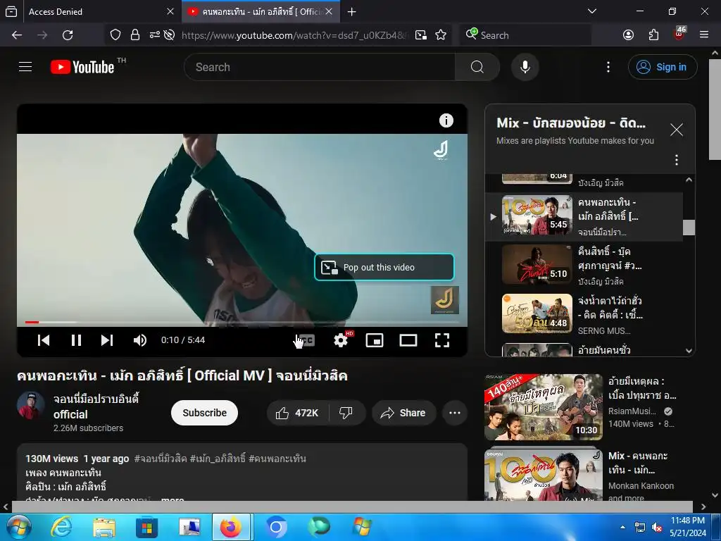Click the video title text
Viewport: 721px width, 541px height.
pos(182,376)
